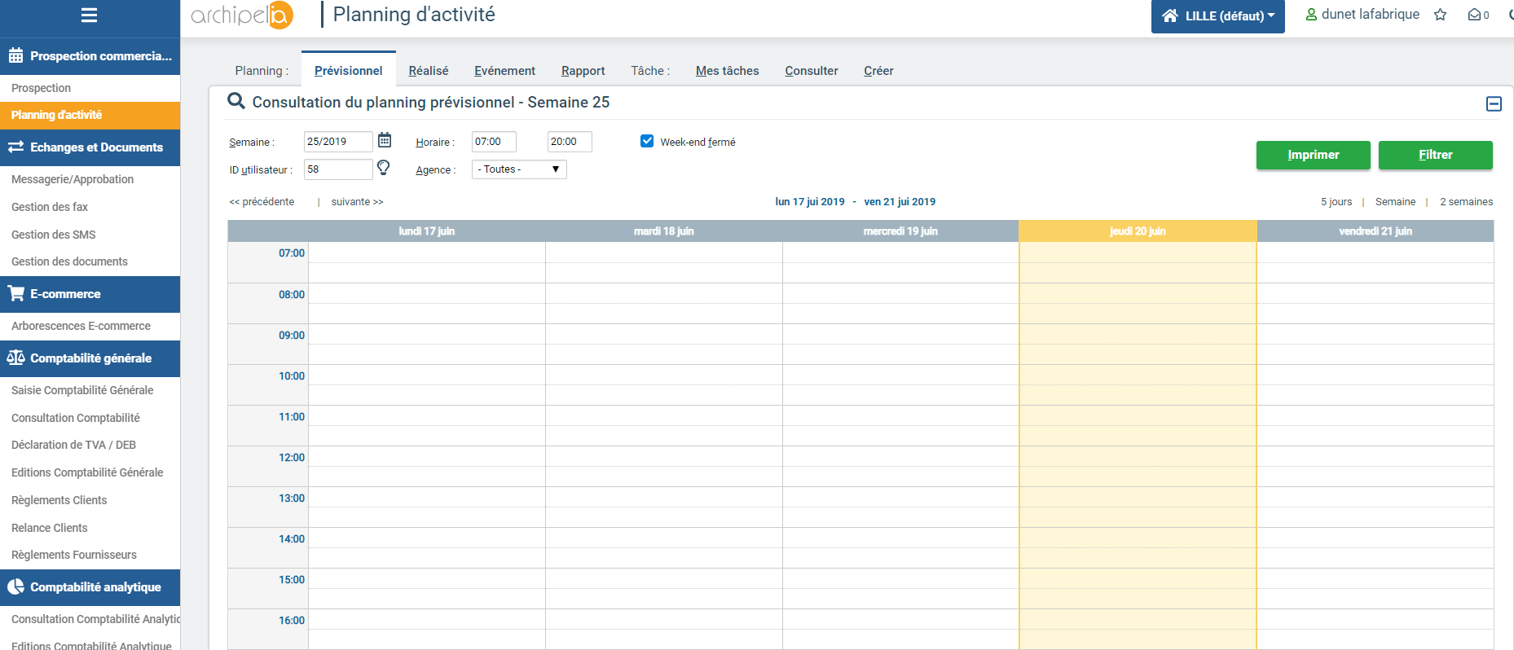Click the favorites star icon
Screen dimensions: 1514x650
tap(1440, 15)
